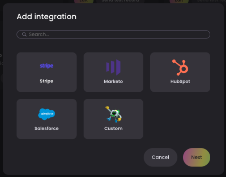Click the left Edit button behind dialog
This screenshot has height=177, width=226.
[84, 1]
